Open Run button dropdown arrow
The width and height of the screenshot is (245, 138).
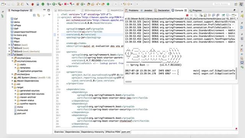pyautogui.click(x=56, y=4)
